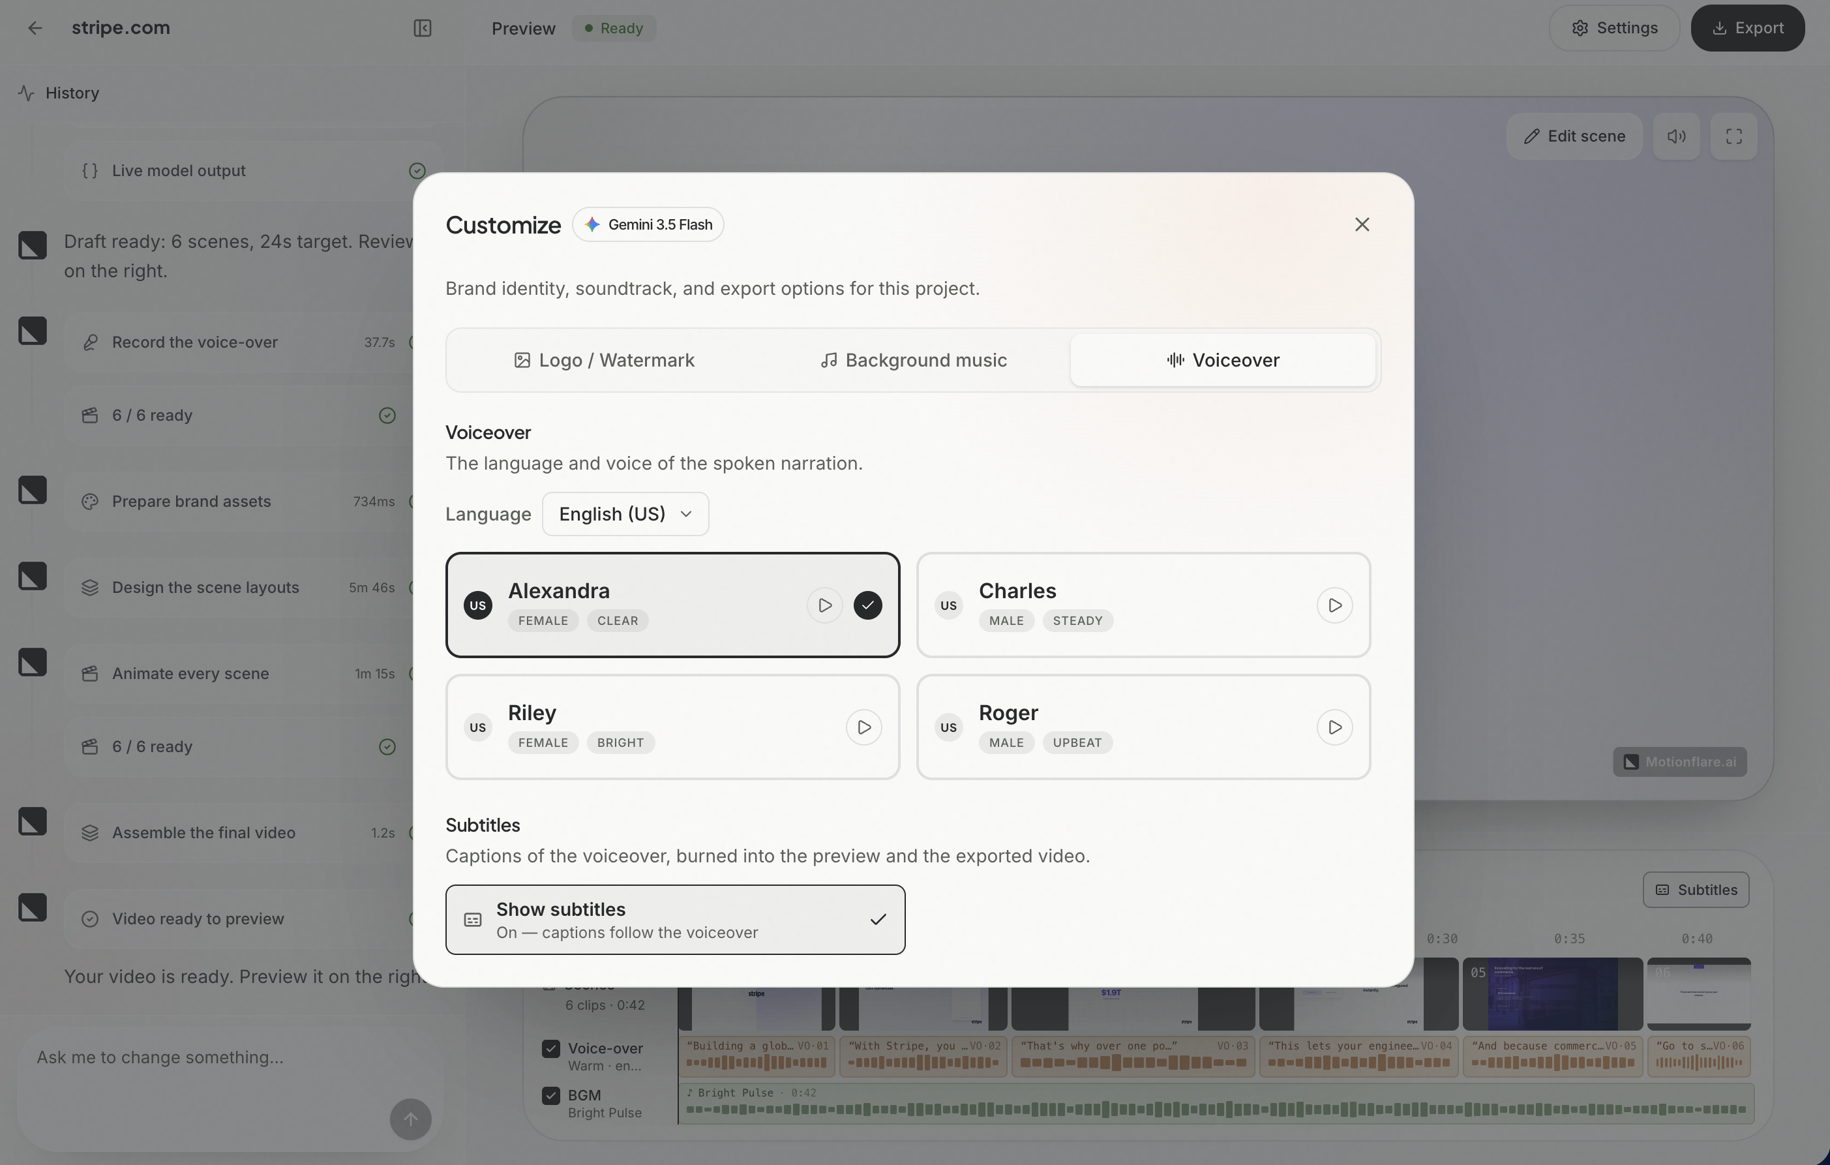Play Riley's voice preview

pos(863,727)
